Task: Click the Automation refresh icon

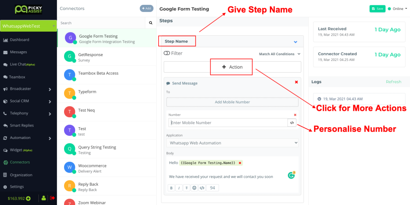Action: point(5,138)
